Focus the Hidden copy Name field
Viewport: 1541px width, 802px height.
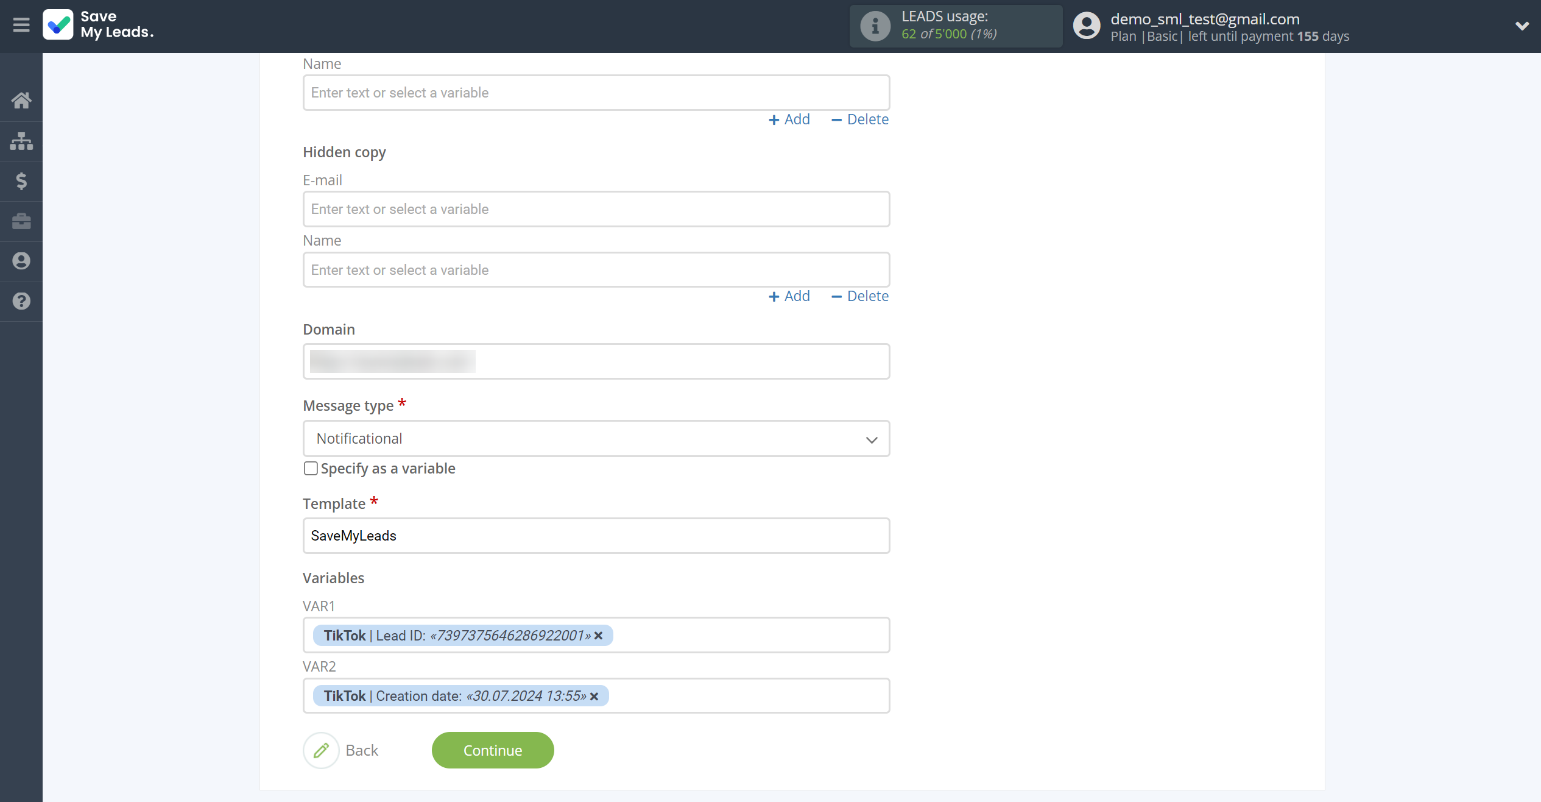pos(596,270)
